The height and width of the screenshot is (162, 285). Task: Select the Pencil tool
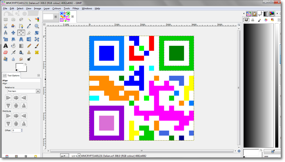click(29, 46)
